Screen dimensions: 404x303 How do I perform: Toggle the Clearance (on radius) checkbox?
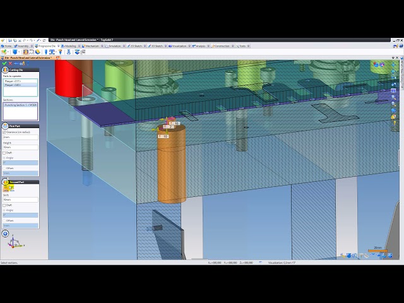tap(4, 132)
